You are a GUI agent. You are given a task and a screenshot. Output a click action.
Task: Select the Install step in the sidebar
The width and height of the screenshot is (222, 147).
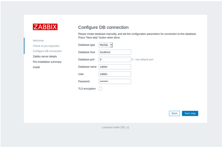36,67
